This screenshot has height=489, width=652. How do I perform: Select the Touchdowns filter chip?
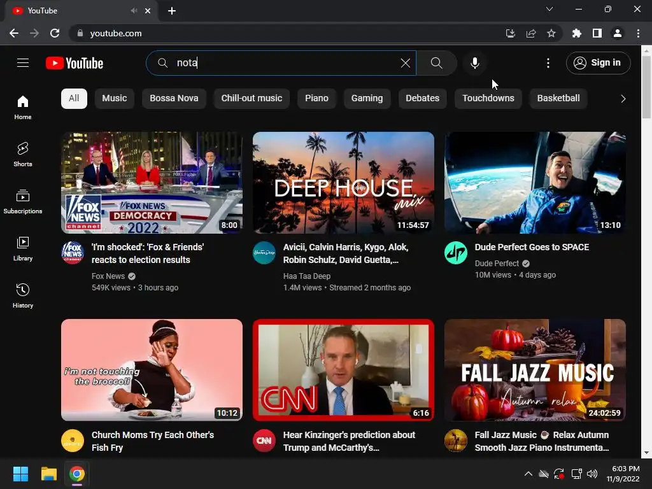[x=488, y=99]
